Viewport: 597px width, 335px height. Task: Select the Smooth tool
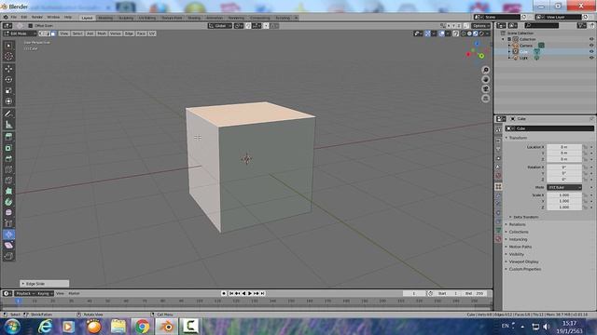pyautogui.click(x=8, y=213)
